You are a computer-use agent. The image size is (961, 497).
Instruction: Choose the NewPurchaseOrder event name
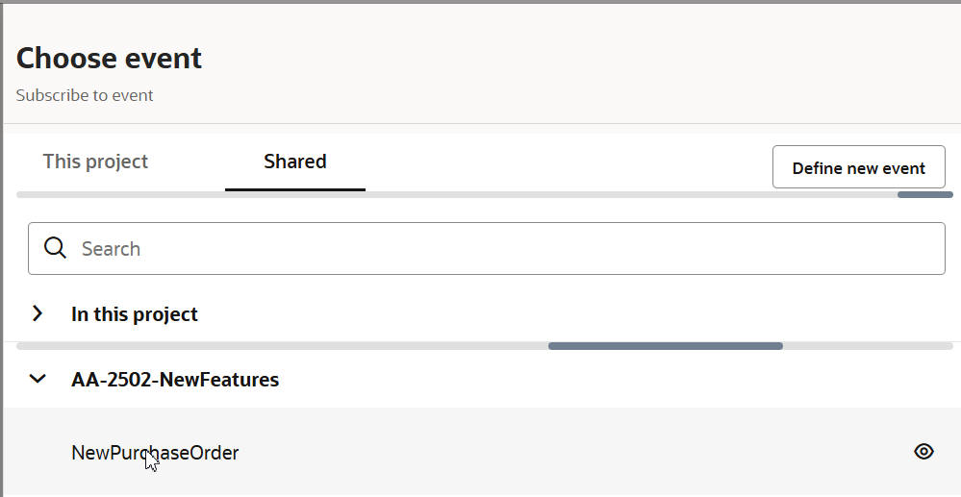point(155,453)
